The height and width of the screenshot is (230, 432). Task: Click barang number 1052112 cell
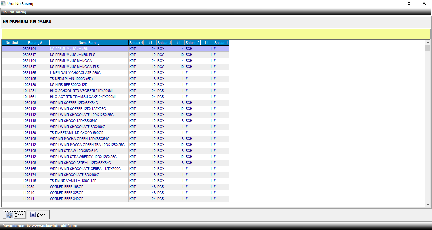[x=29, y=145]
